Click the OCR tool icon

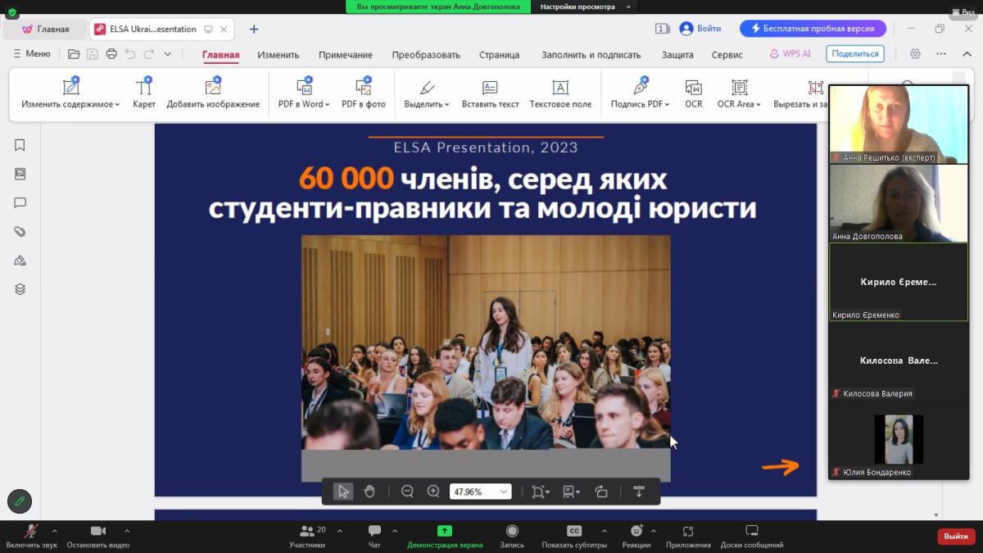(693, 88)
